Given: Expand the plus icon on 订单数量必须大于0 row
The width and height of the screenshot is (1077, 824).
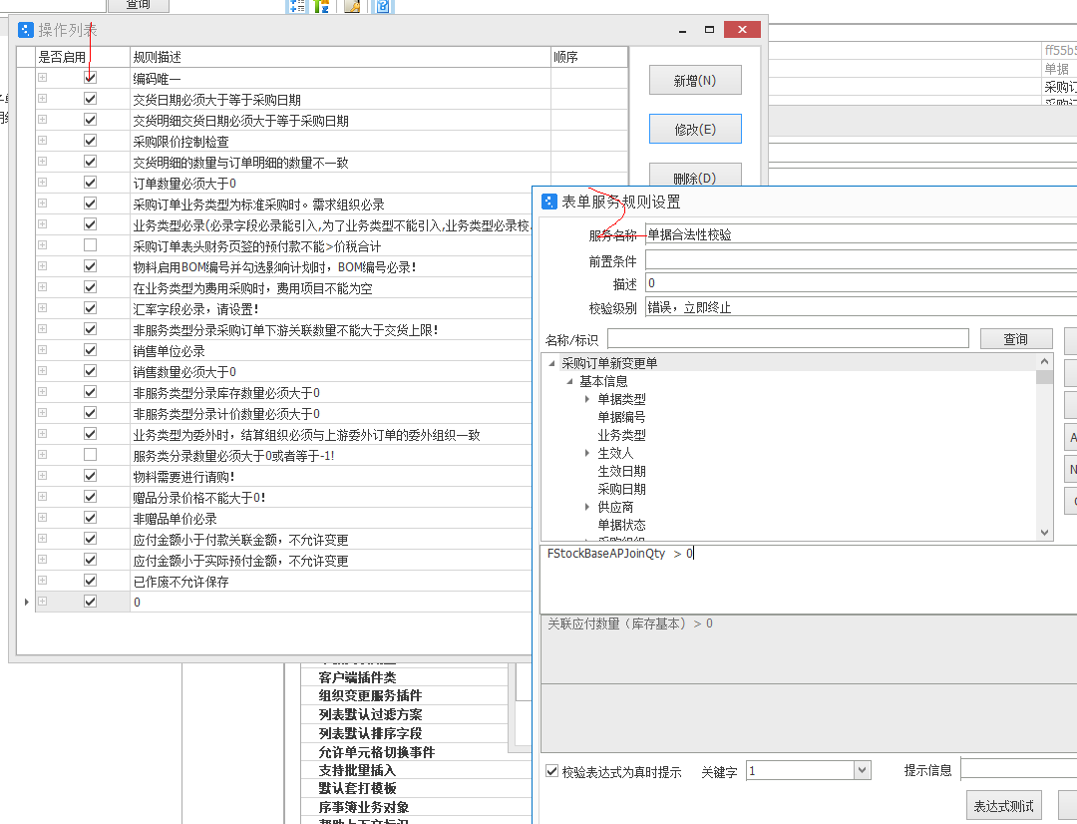Looking at the screenshot, I should tap(43, 183).
